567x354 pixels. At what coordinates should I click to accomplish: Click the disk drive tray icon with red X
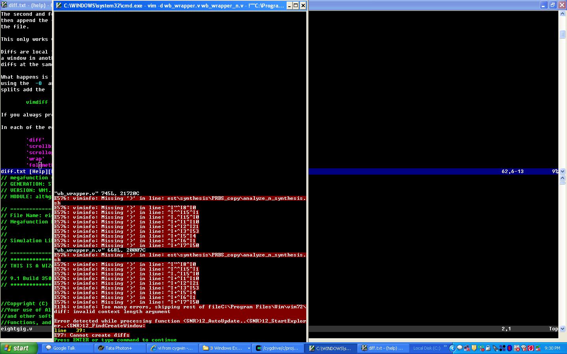tap(516, 348)
